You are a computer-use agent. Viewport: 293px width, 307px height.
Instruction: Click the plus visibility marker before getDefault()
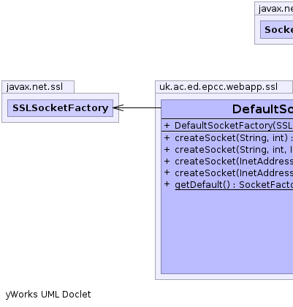(167, 184)
